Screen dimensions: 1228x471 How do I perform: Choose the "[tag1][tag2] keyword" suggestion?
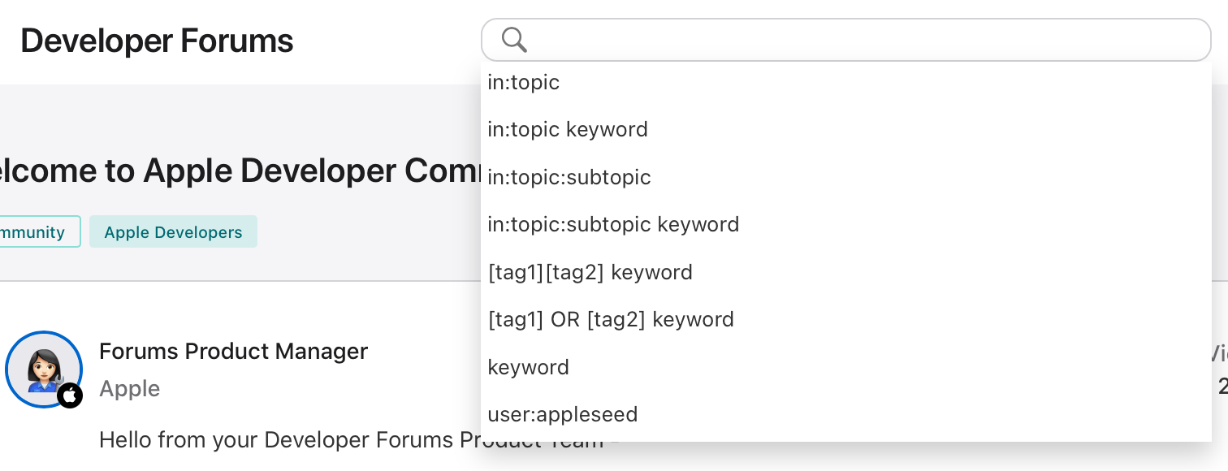[846, 272]
